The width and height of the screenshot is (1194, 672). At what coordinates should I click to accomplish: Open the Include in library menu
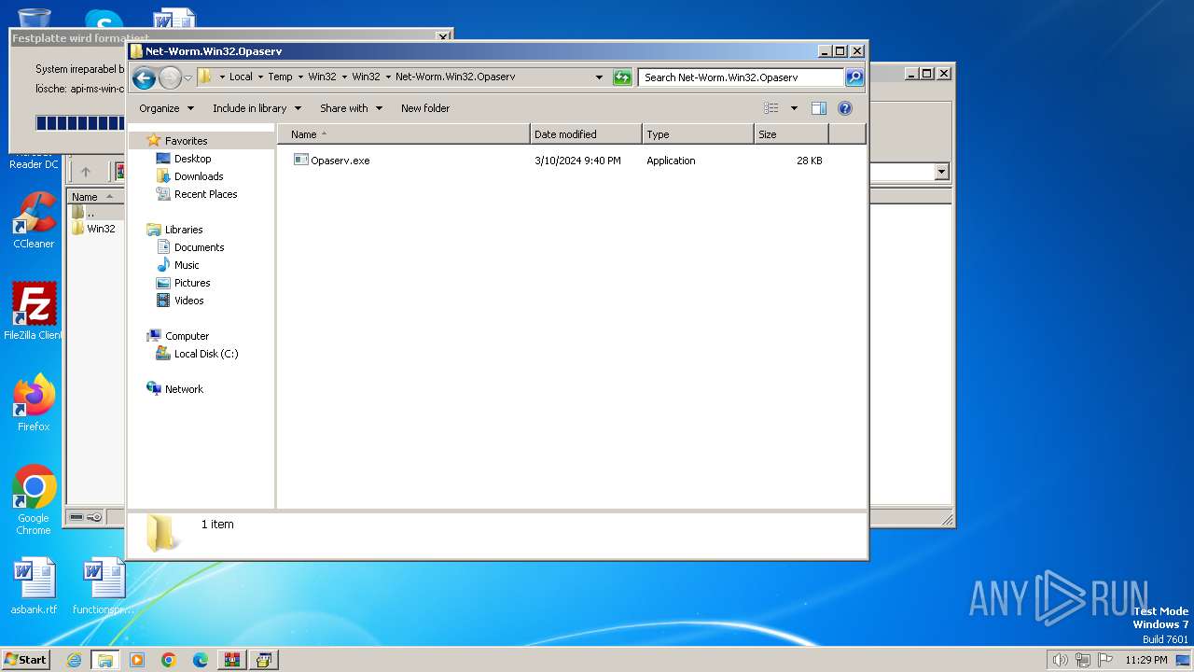point(257,108)
